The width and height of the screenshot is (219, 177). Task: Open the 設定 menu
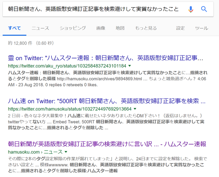pos(180,28)
